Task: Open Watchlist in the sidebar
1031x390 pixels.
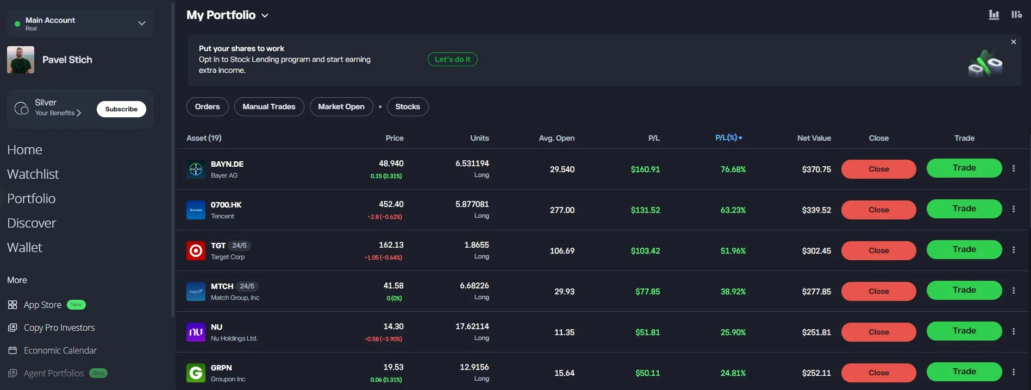Action: pos(33,174)
